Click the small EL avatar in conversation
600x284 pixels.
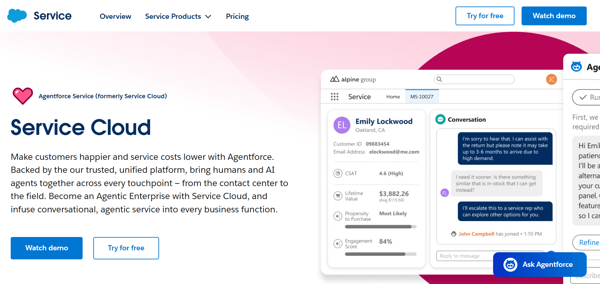[445, 193]
